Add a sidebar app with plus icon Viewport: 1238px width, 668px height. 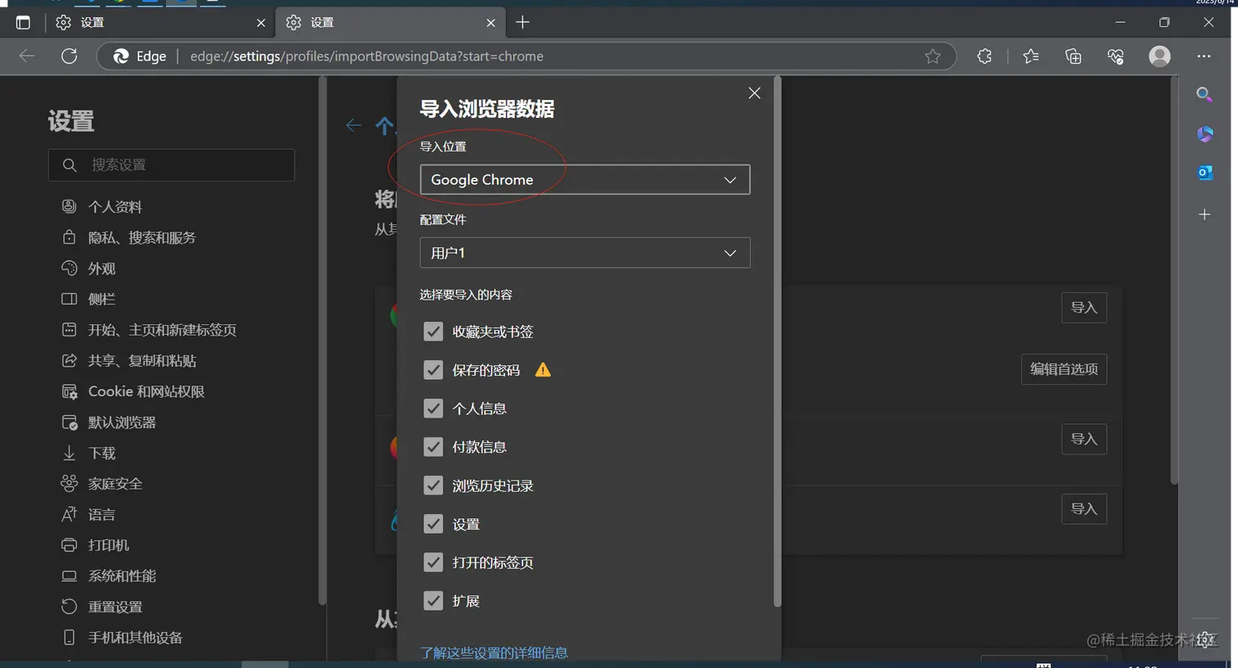click(x=1204, y=214)
